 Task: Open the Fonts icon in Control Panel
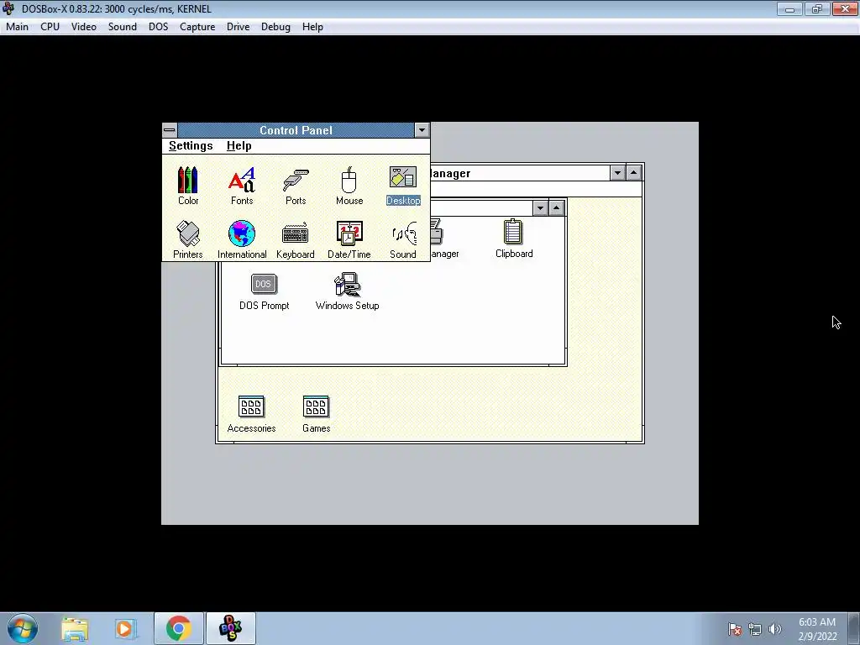(x=241, y=186)
